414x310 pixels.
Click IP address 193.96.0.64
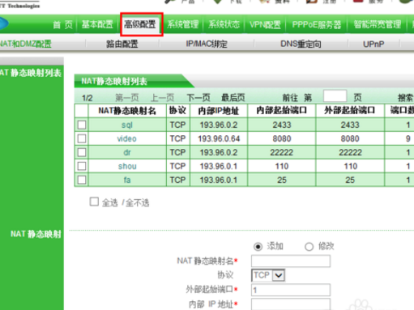coord(219,138)
